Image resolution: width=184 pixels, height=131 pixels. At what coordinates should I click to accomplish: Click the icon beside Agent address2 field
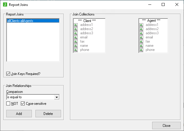coord(141,29)
